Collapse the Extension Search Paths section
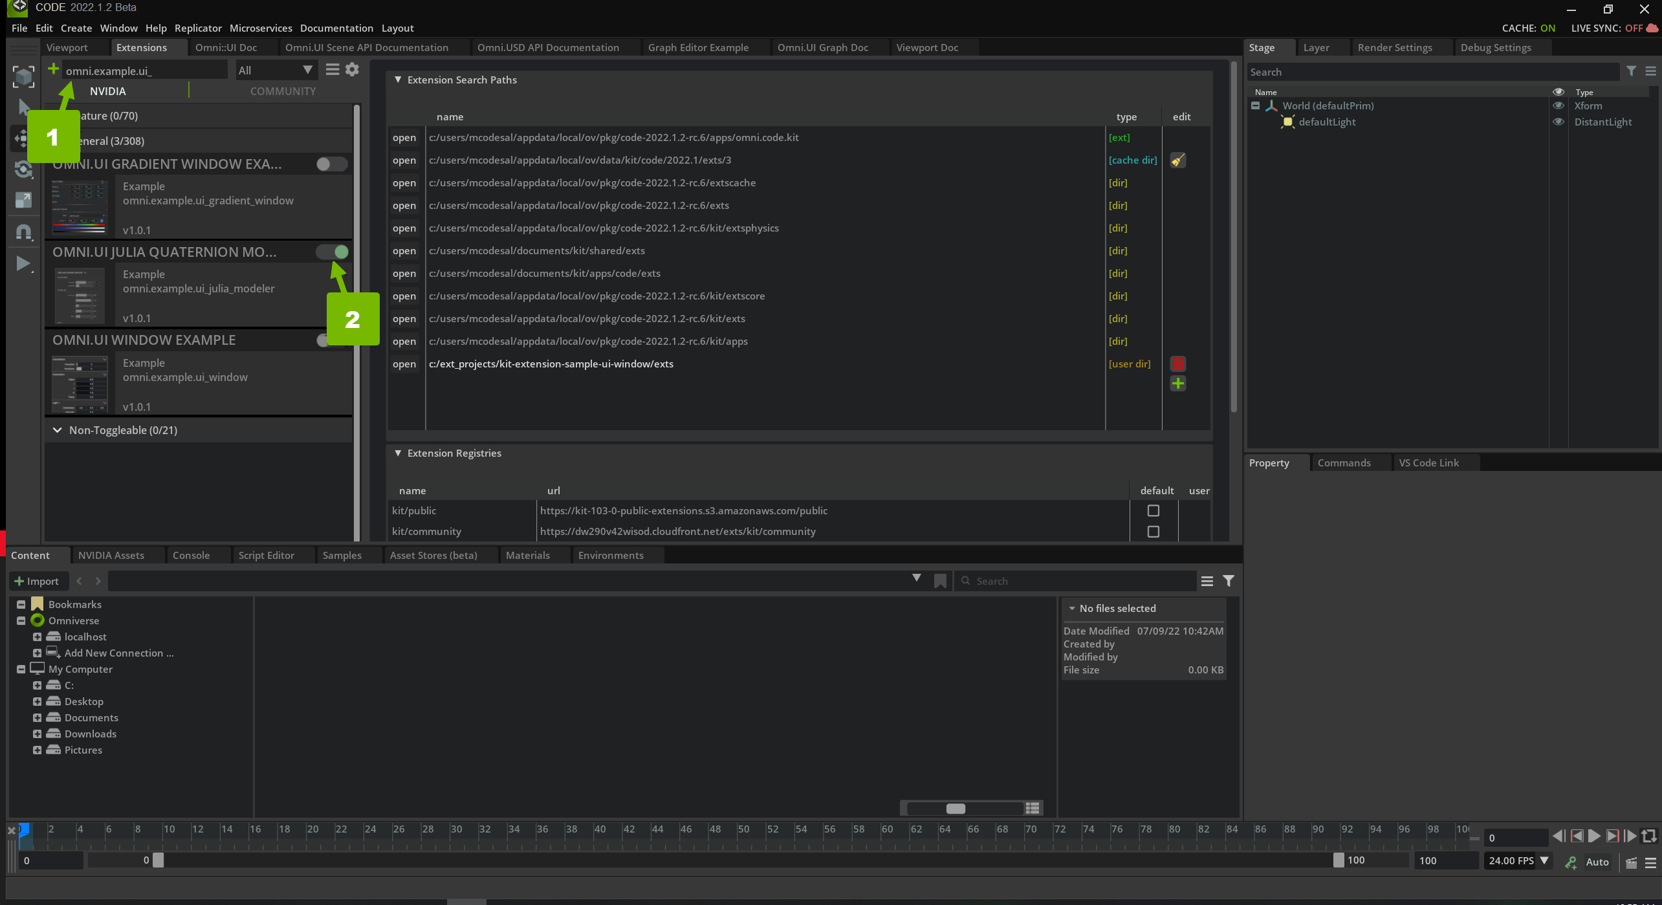1662x905 pixels. coord(398,80)
